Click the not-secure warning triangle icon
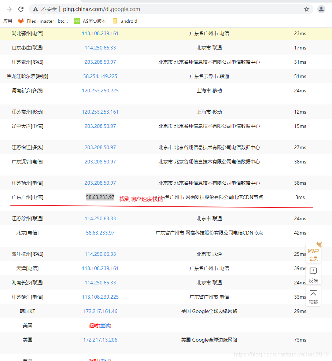The image size is (332, 361). coord(36,9)
